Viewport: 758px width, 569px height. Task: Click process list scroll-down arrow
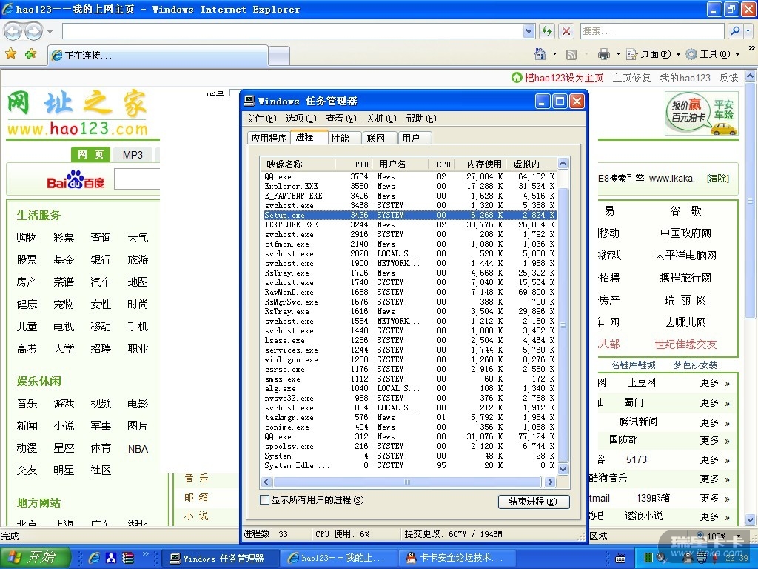(x=563, y=469)
